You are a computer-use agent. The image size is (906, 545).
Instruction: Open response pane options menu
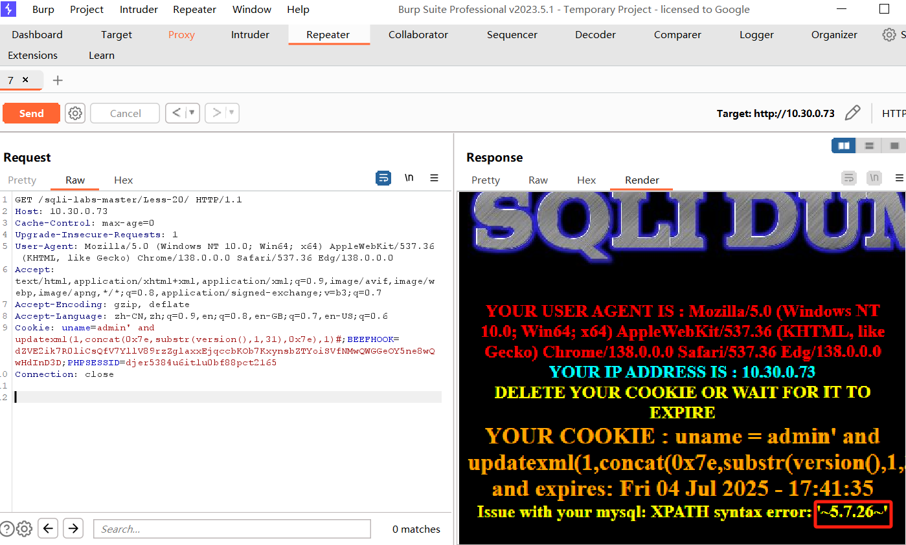pos(899,178)
